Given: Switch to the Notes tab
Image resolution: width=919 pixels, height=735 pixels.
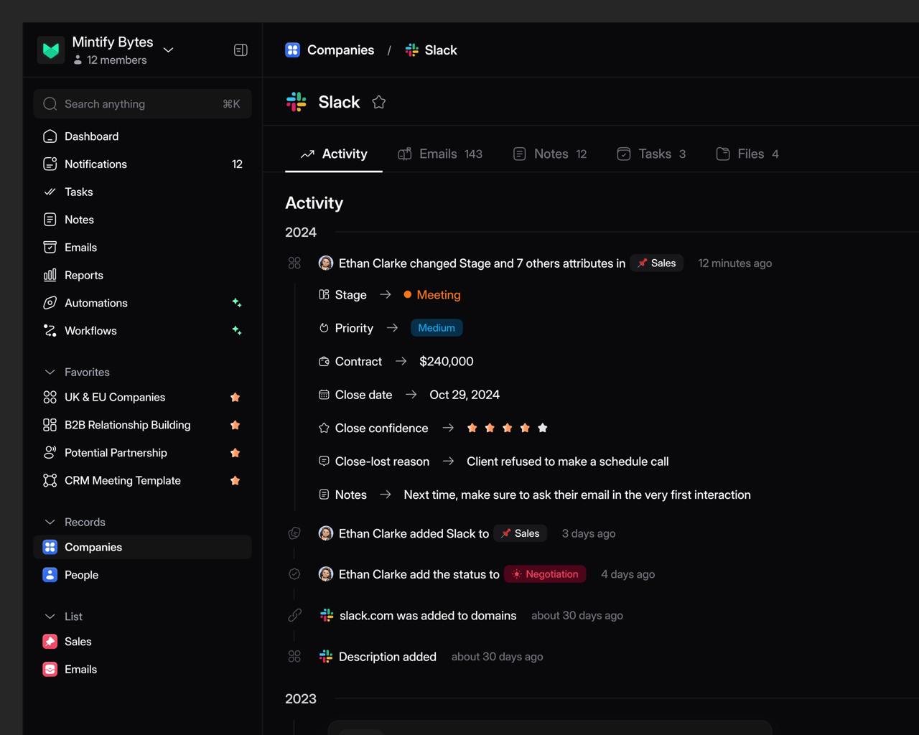Looking at the screenshot, I should [x=550, y=154].
